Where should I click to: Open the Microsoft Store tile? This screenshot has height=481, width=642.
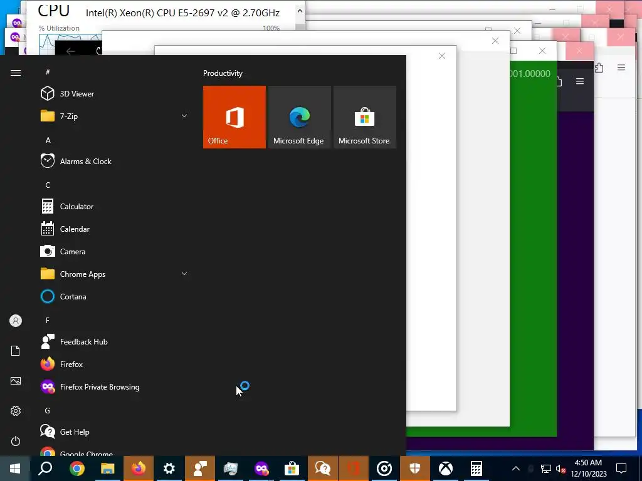(365, 117)
